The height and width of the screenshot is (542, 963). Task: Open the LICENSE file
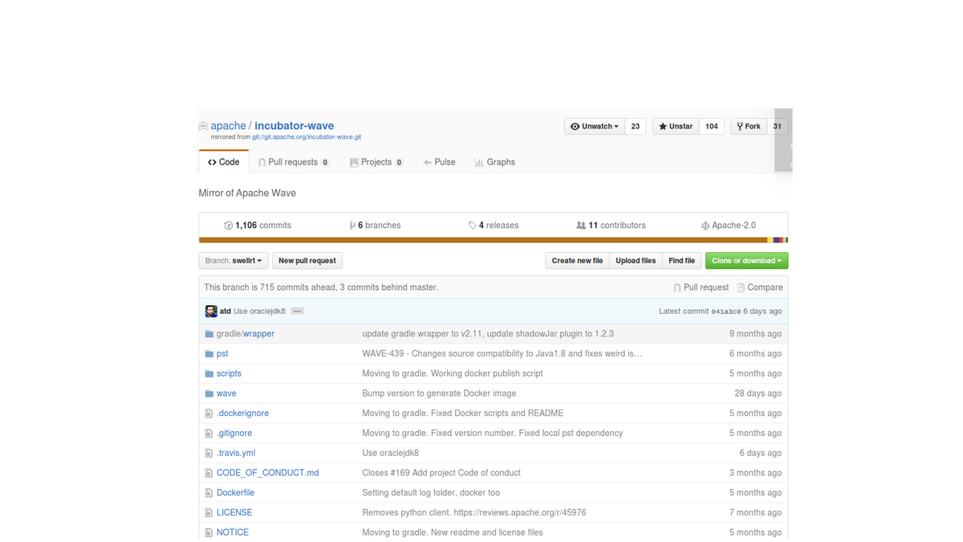[234, 512]
